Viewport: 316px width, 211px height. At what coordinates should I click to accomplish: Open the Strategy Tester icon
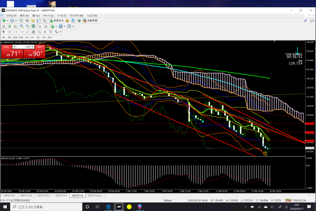click(x=45, y=20)
